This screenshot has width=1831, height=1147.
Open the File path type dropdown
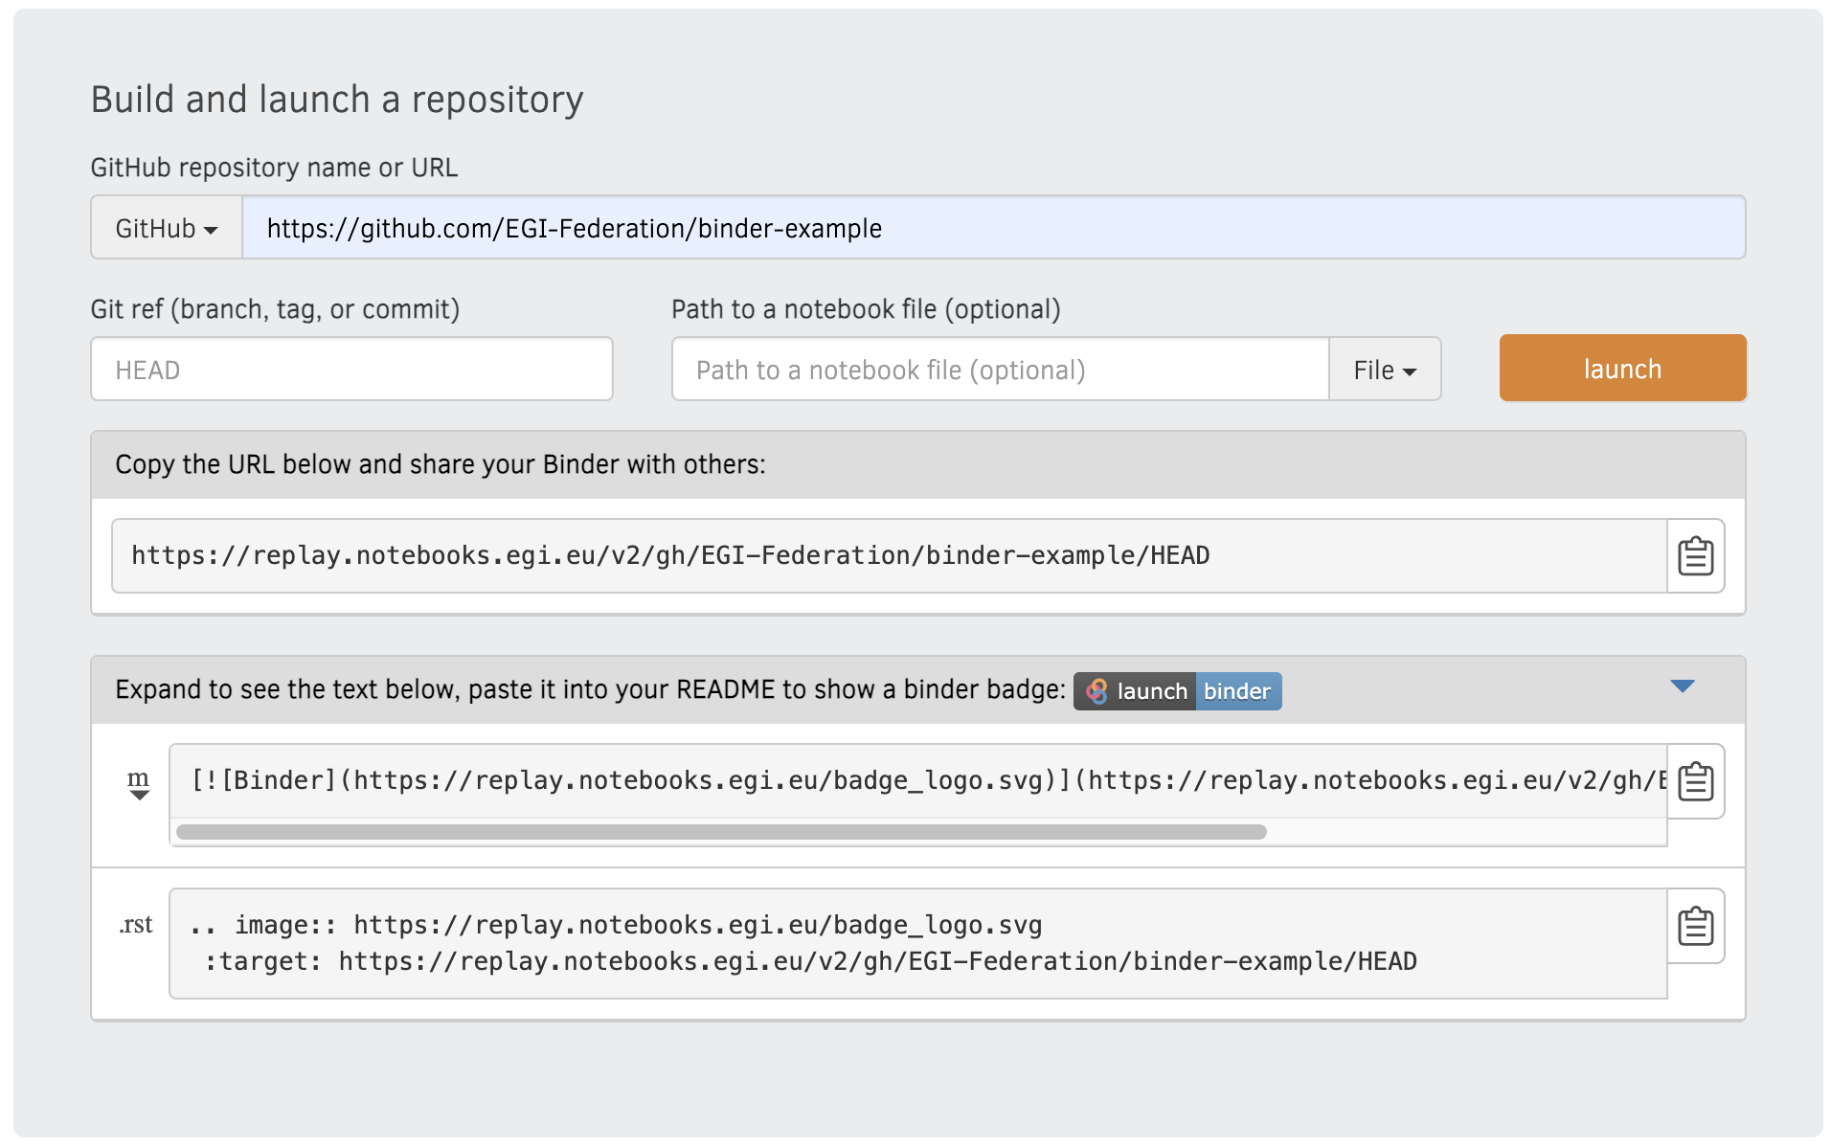pos(1384,370)
